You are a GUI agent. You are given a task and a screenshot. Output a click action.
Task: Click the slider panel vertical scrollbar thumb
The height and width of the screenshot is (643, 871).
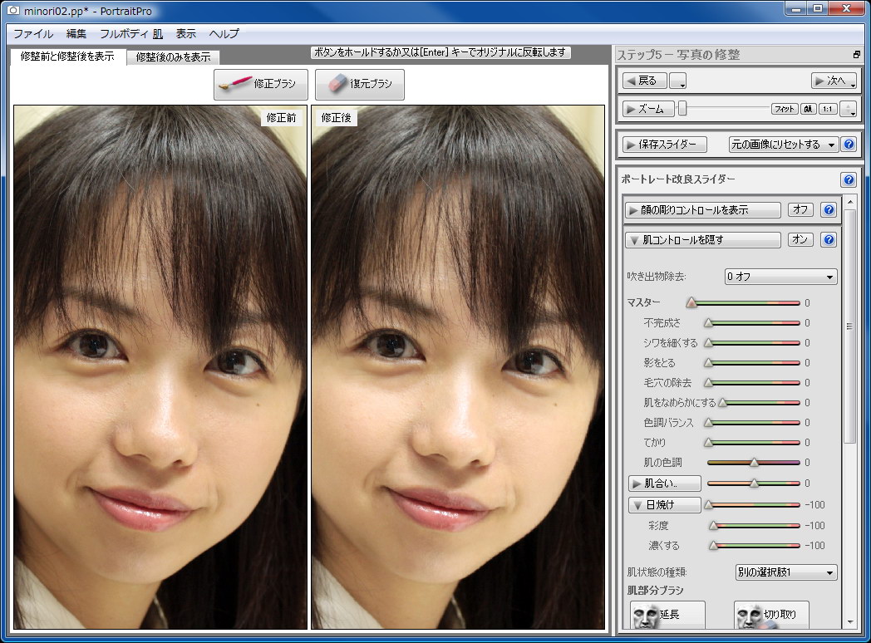click(x=849, y=326)
